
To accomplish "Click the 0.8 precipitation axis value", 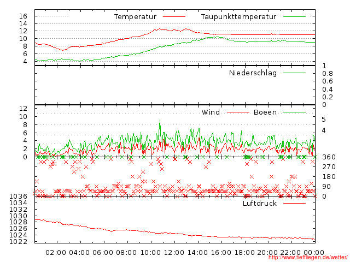I will tap(328, 74).
